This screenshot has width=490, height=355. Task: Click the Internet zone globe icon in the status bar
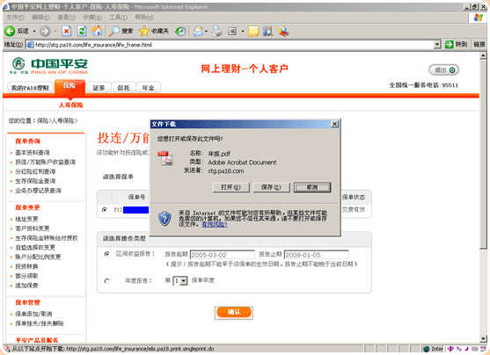pos(426,349)
